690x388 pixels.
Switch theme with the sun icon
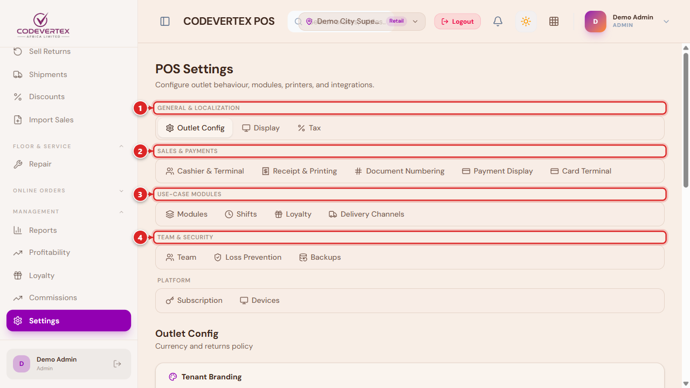pyautogui.click(x=526, y=22)
